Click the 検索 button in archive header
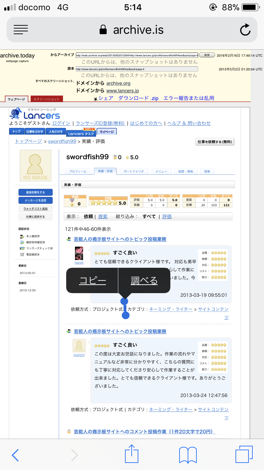The height and width of the screenshot is (470, 264). pyautogui.click(x=207, y=55)
